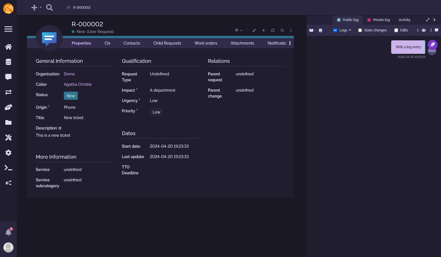
Task: Open the database stack sidebar icon
Action: tap(8, 62)
